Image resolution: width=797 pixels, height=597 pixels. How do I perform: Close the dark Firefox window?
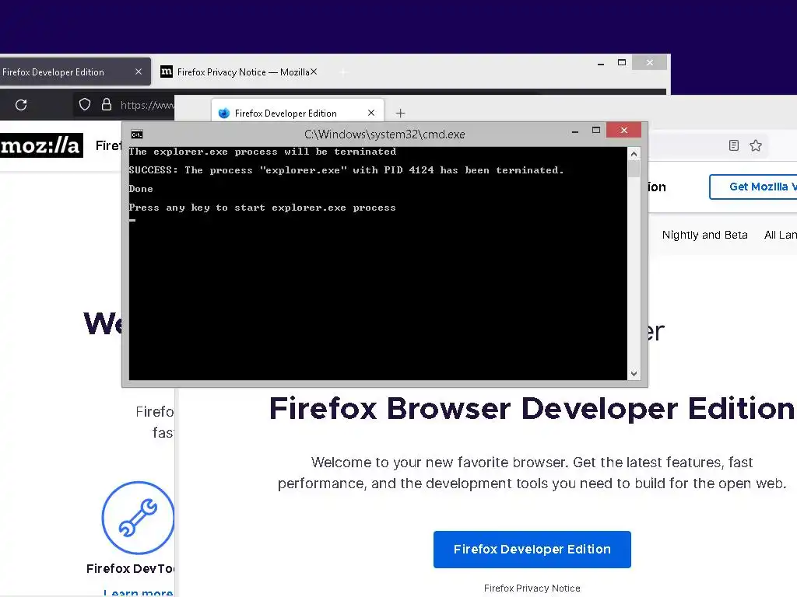[650, 62]
